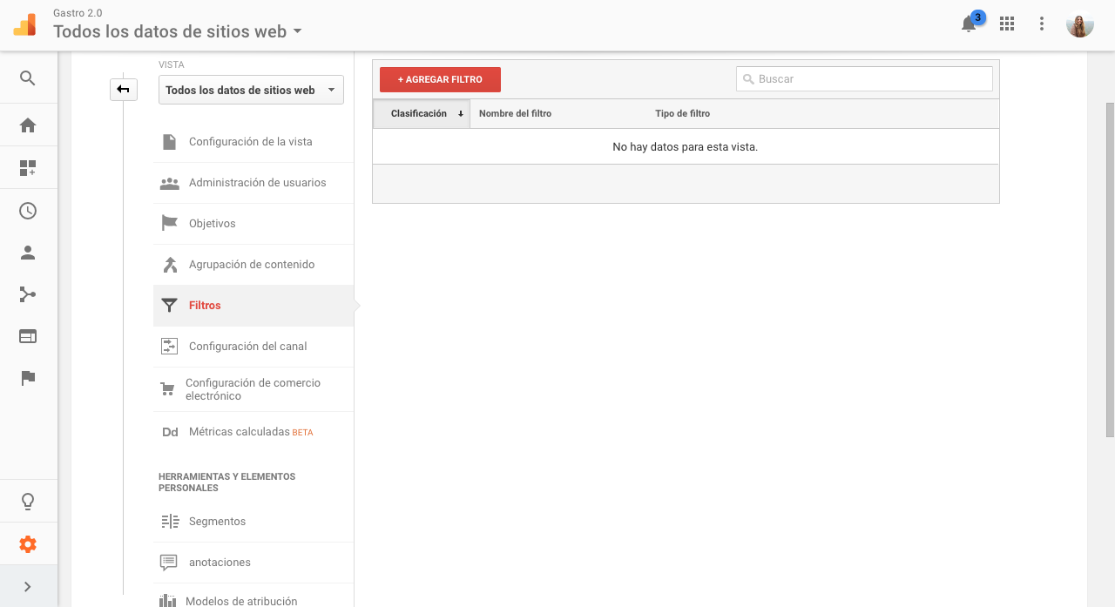The width and height of the screenshot is (1115, 607).
Task: Open the Google Analytics home page
Action: (x=28, y=125)
